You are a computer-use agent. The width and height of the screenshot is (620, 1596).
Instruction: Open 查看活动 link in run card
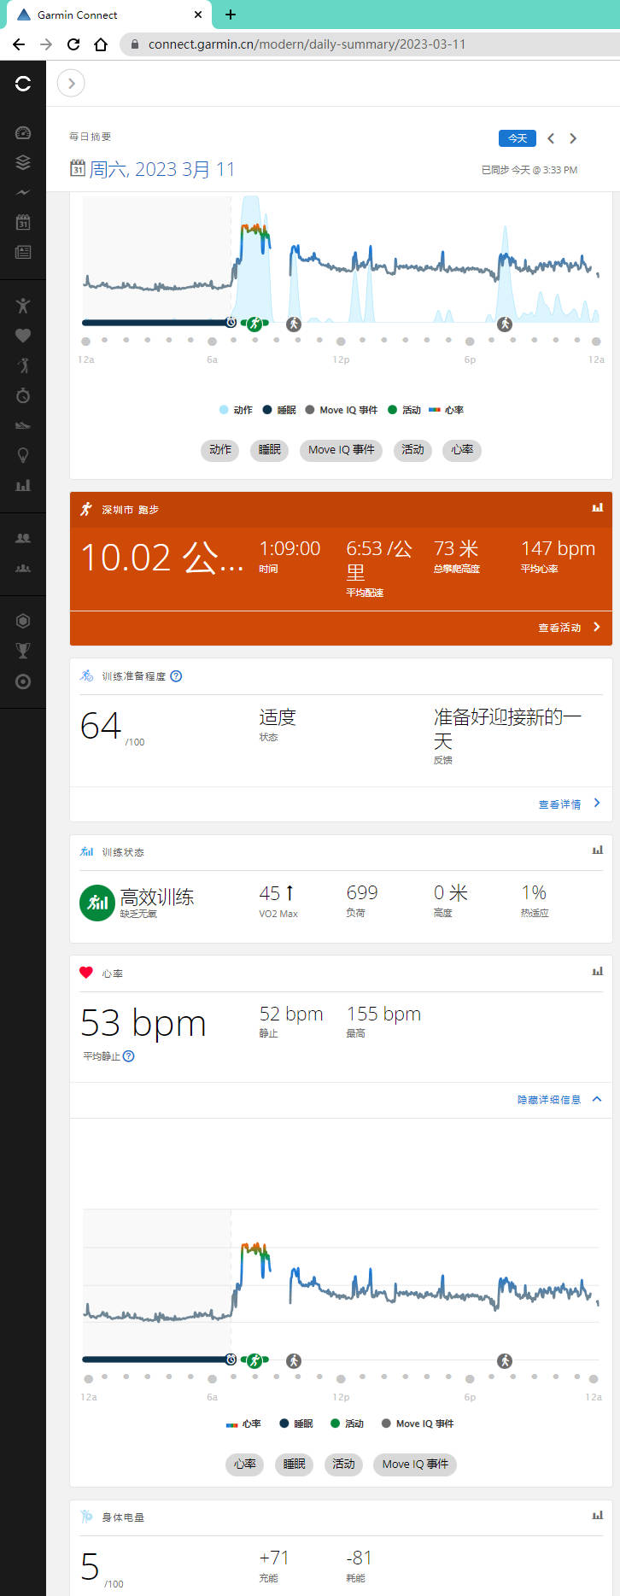click(x=568, y=628)
